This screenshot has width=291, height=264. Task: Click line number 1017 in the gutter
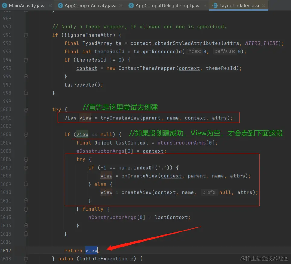[x=6, y=250]
